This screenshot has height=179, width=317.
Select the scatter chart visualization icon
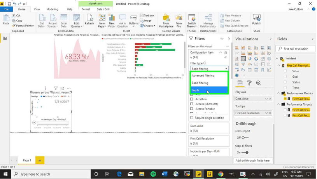(x=243, y=59)
